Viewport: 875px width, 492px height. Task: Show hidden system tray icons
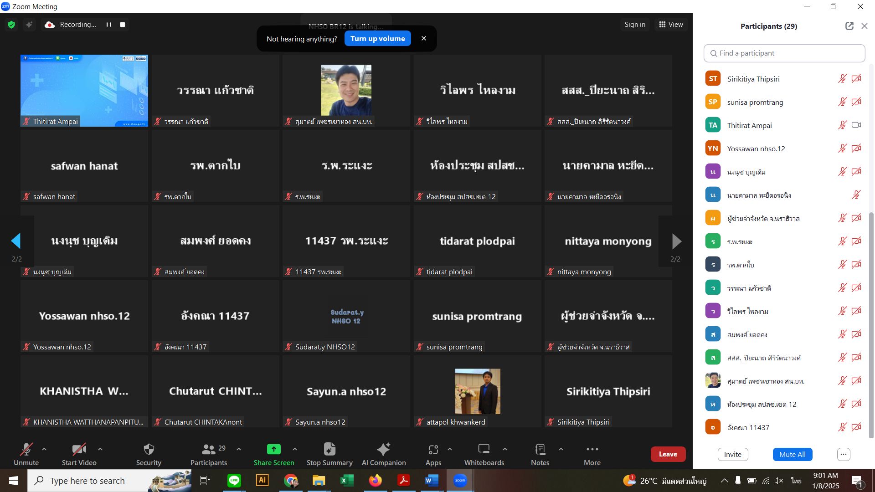[724, 481]
